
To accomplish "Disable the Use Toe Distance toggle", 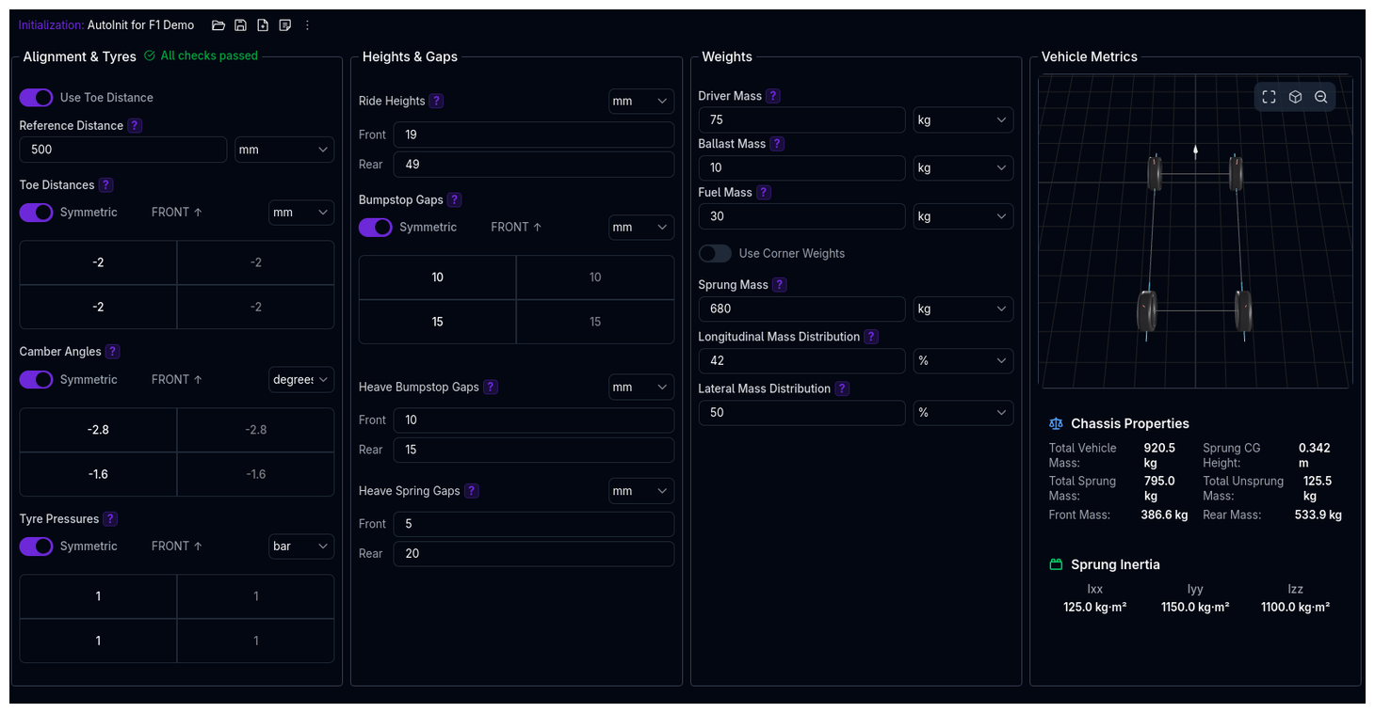I will click(x=36, y=97).
